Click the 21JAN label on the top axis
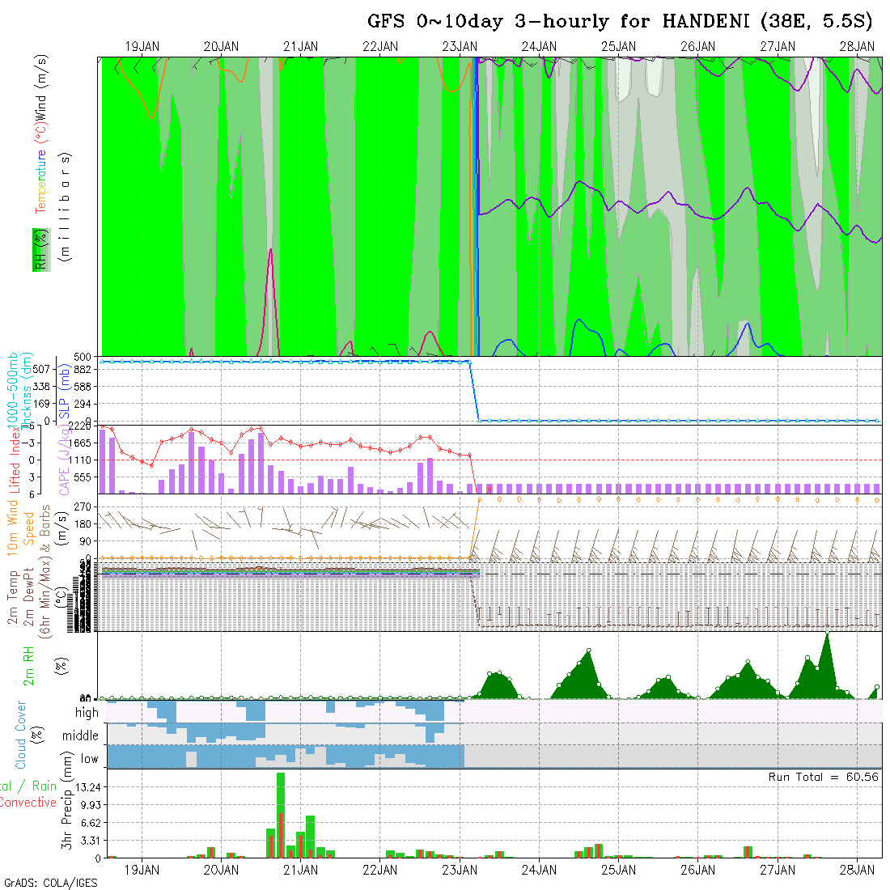The image size is (890, 890). 301,47
